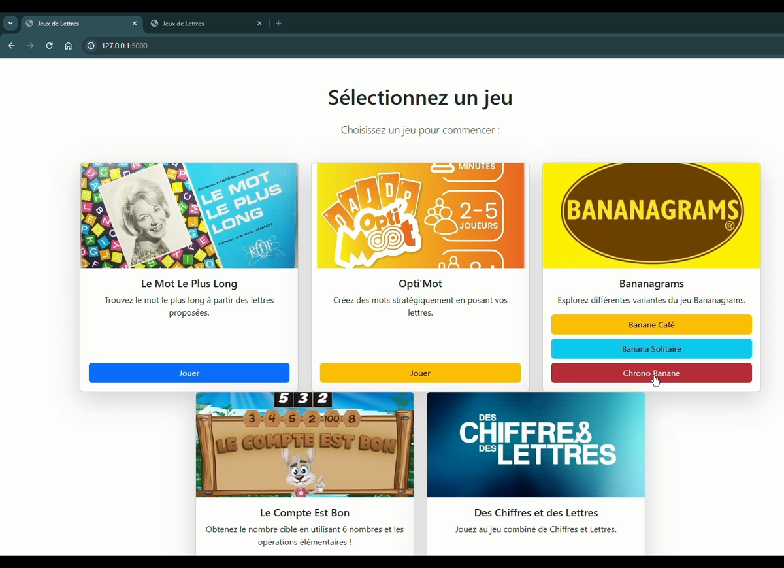Click the Le Mot Le Plus Long image

[189, 216]
